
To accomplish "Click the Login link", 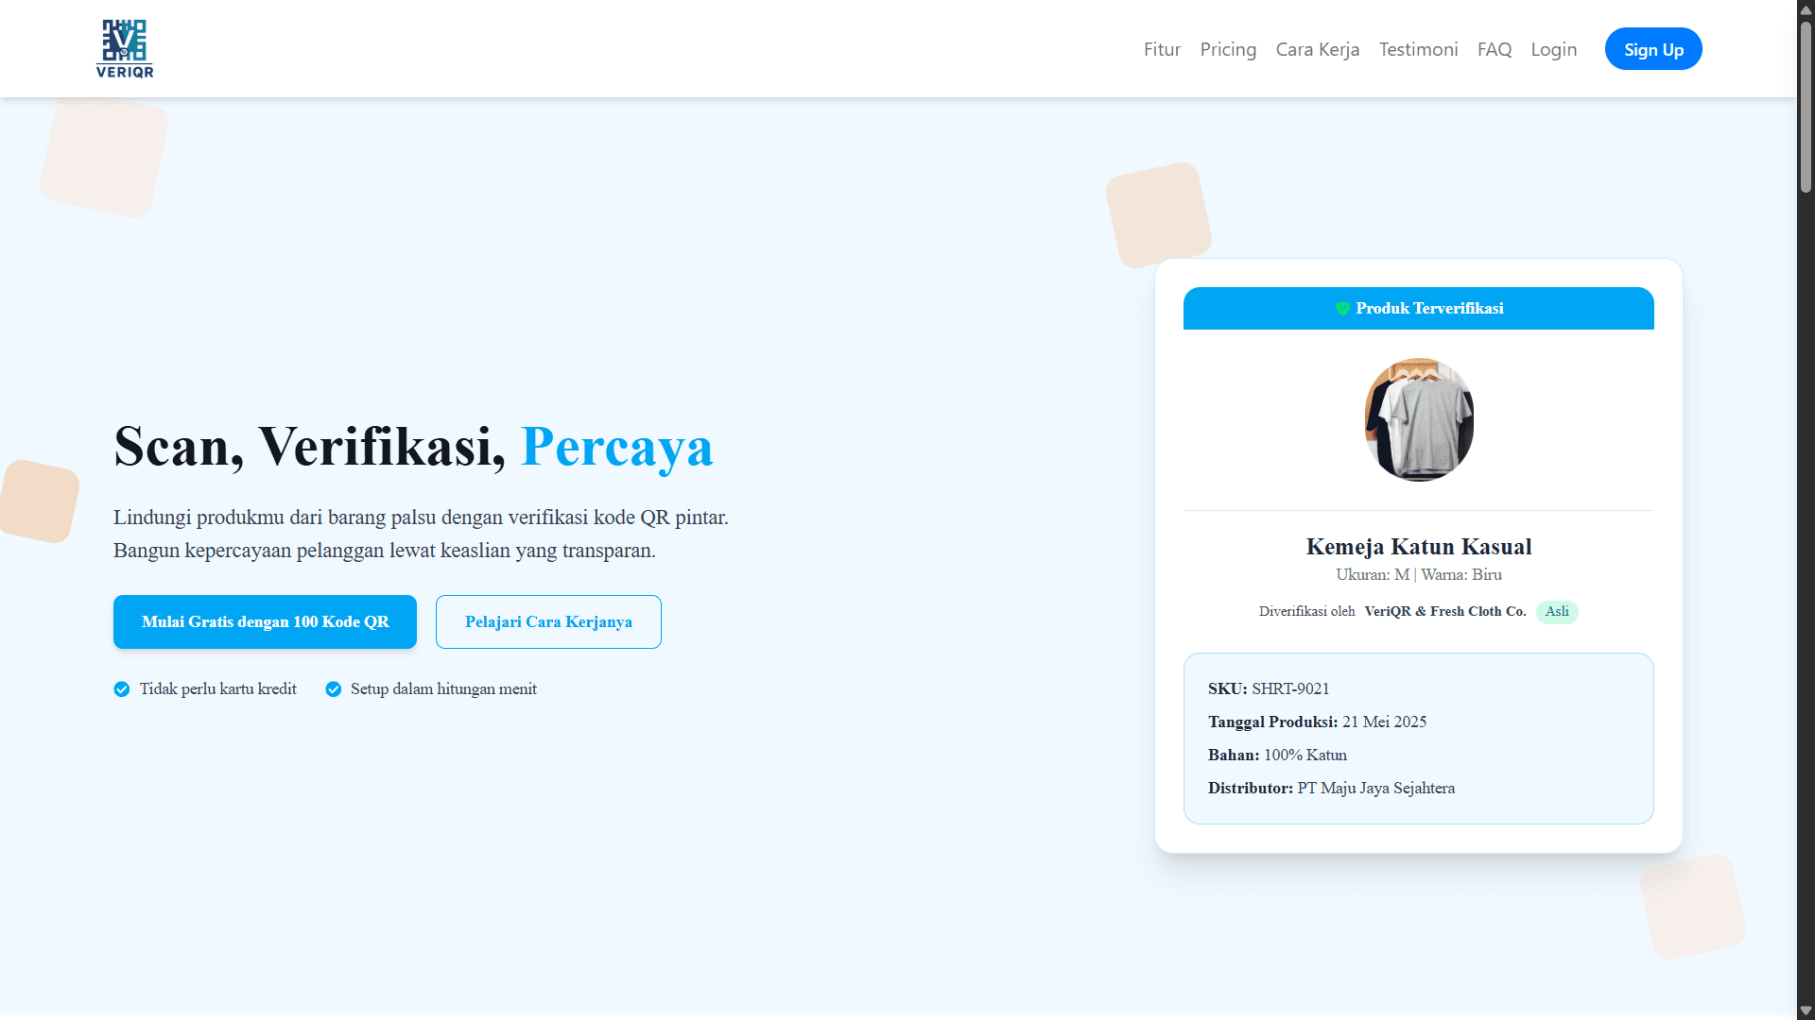I will pos(1554,49).
